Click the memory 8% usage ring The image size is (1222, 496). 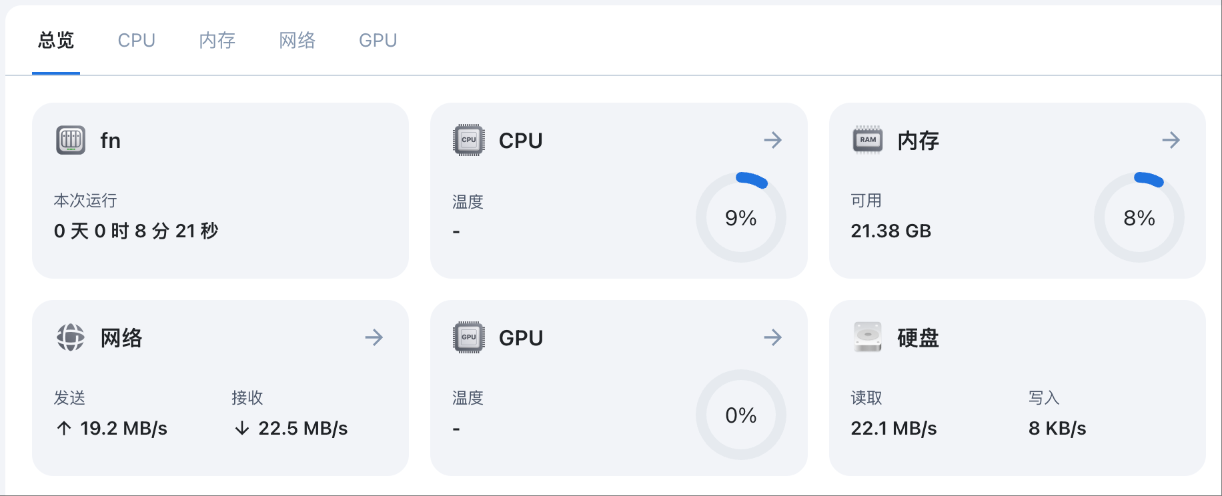(1139, 217)
